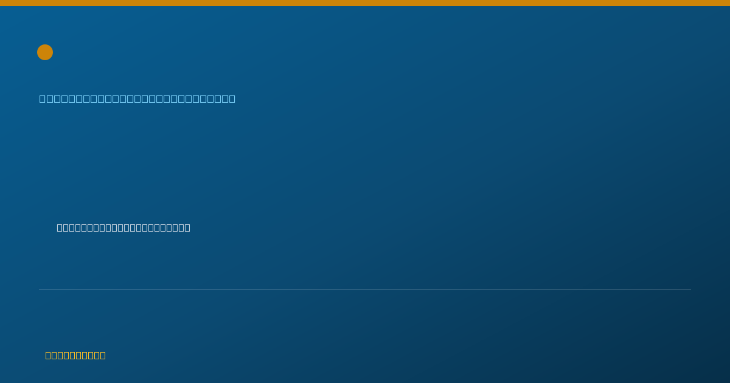The image size is (730, 383).
Task: Click the white body text line
Action: pos(123,227)
